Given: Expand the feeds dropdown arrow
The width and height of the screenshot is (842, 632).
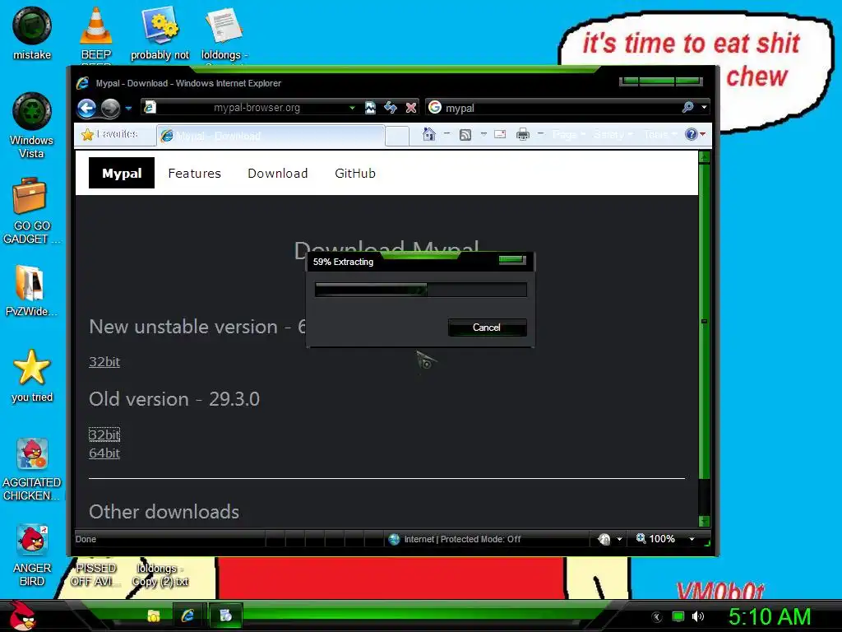Looking at the screenshot, I should [x=483, y=134].
